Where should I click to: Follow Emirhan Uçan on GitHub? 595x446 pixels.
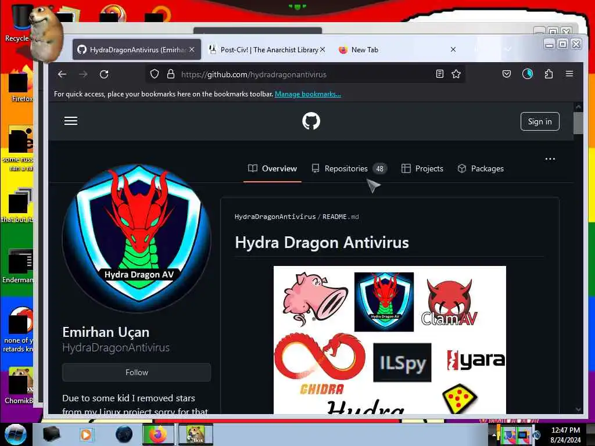[x=137, y=372]
